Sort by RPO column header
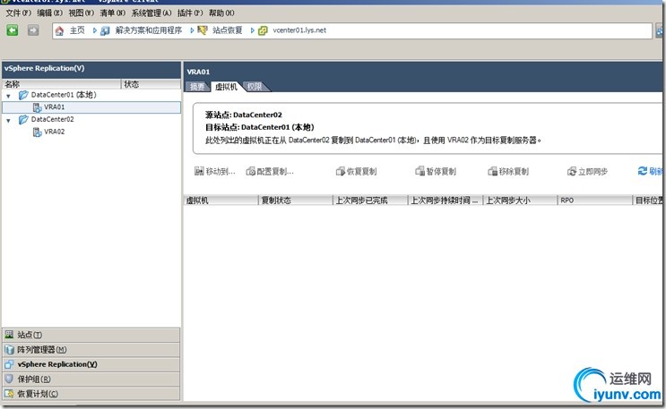 (595, 200)
